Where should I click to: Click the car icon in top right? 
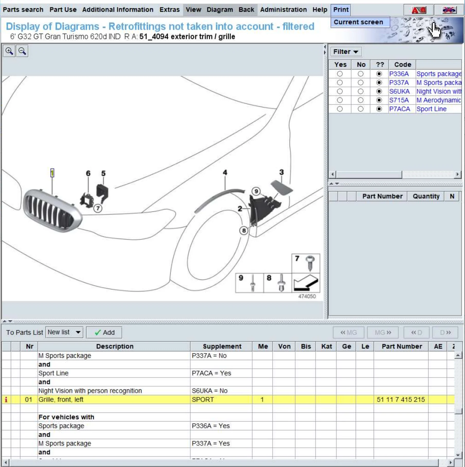449,10
